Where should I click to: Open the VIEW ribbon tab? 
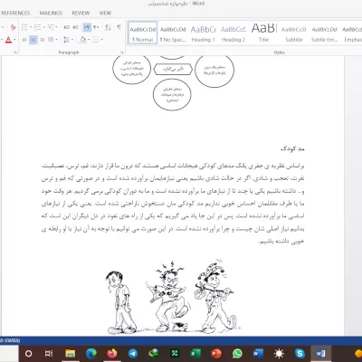tap(105, 14)
